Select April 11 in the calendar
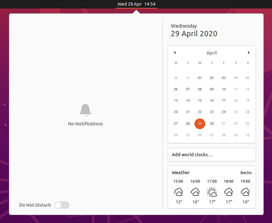 236,89
